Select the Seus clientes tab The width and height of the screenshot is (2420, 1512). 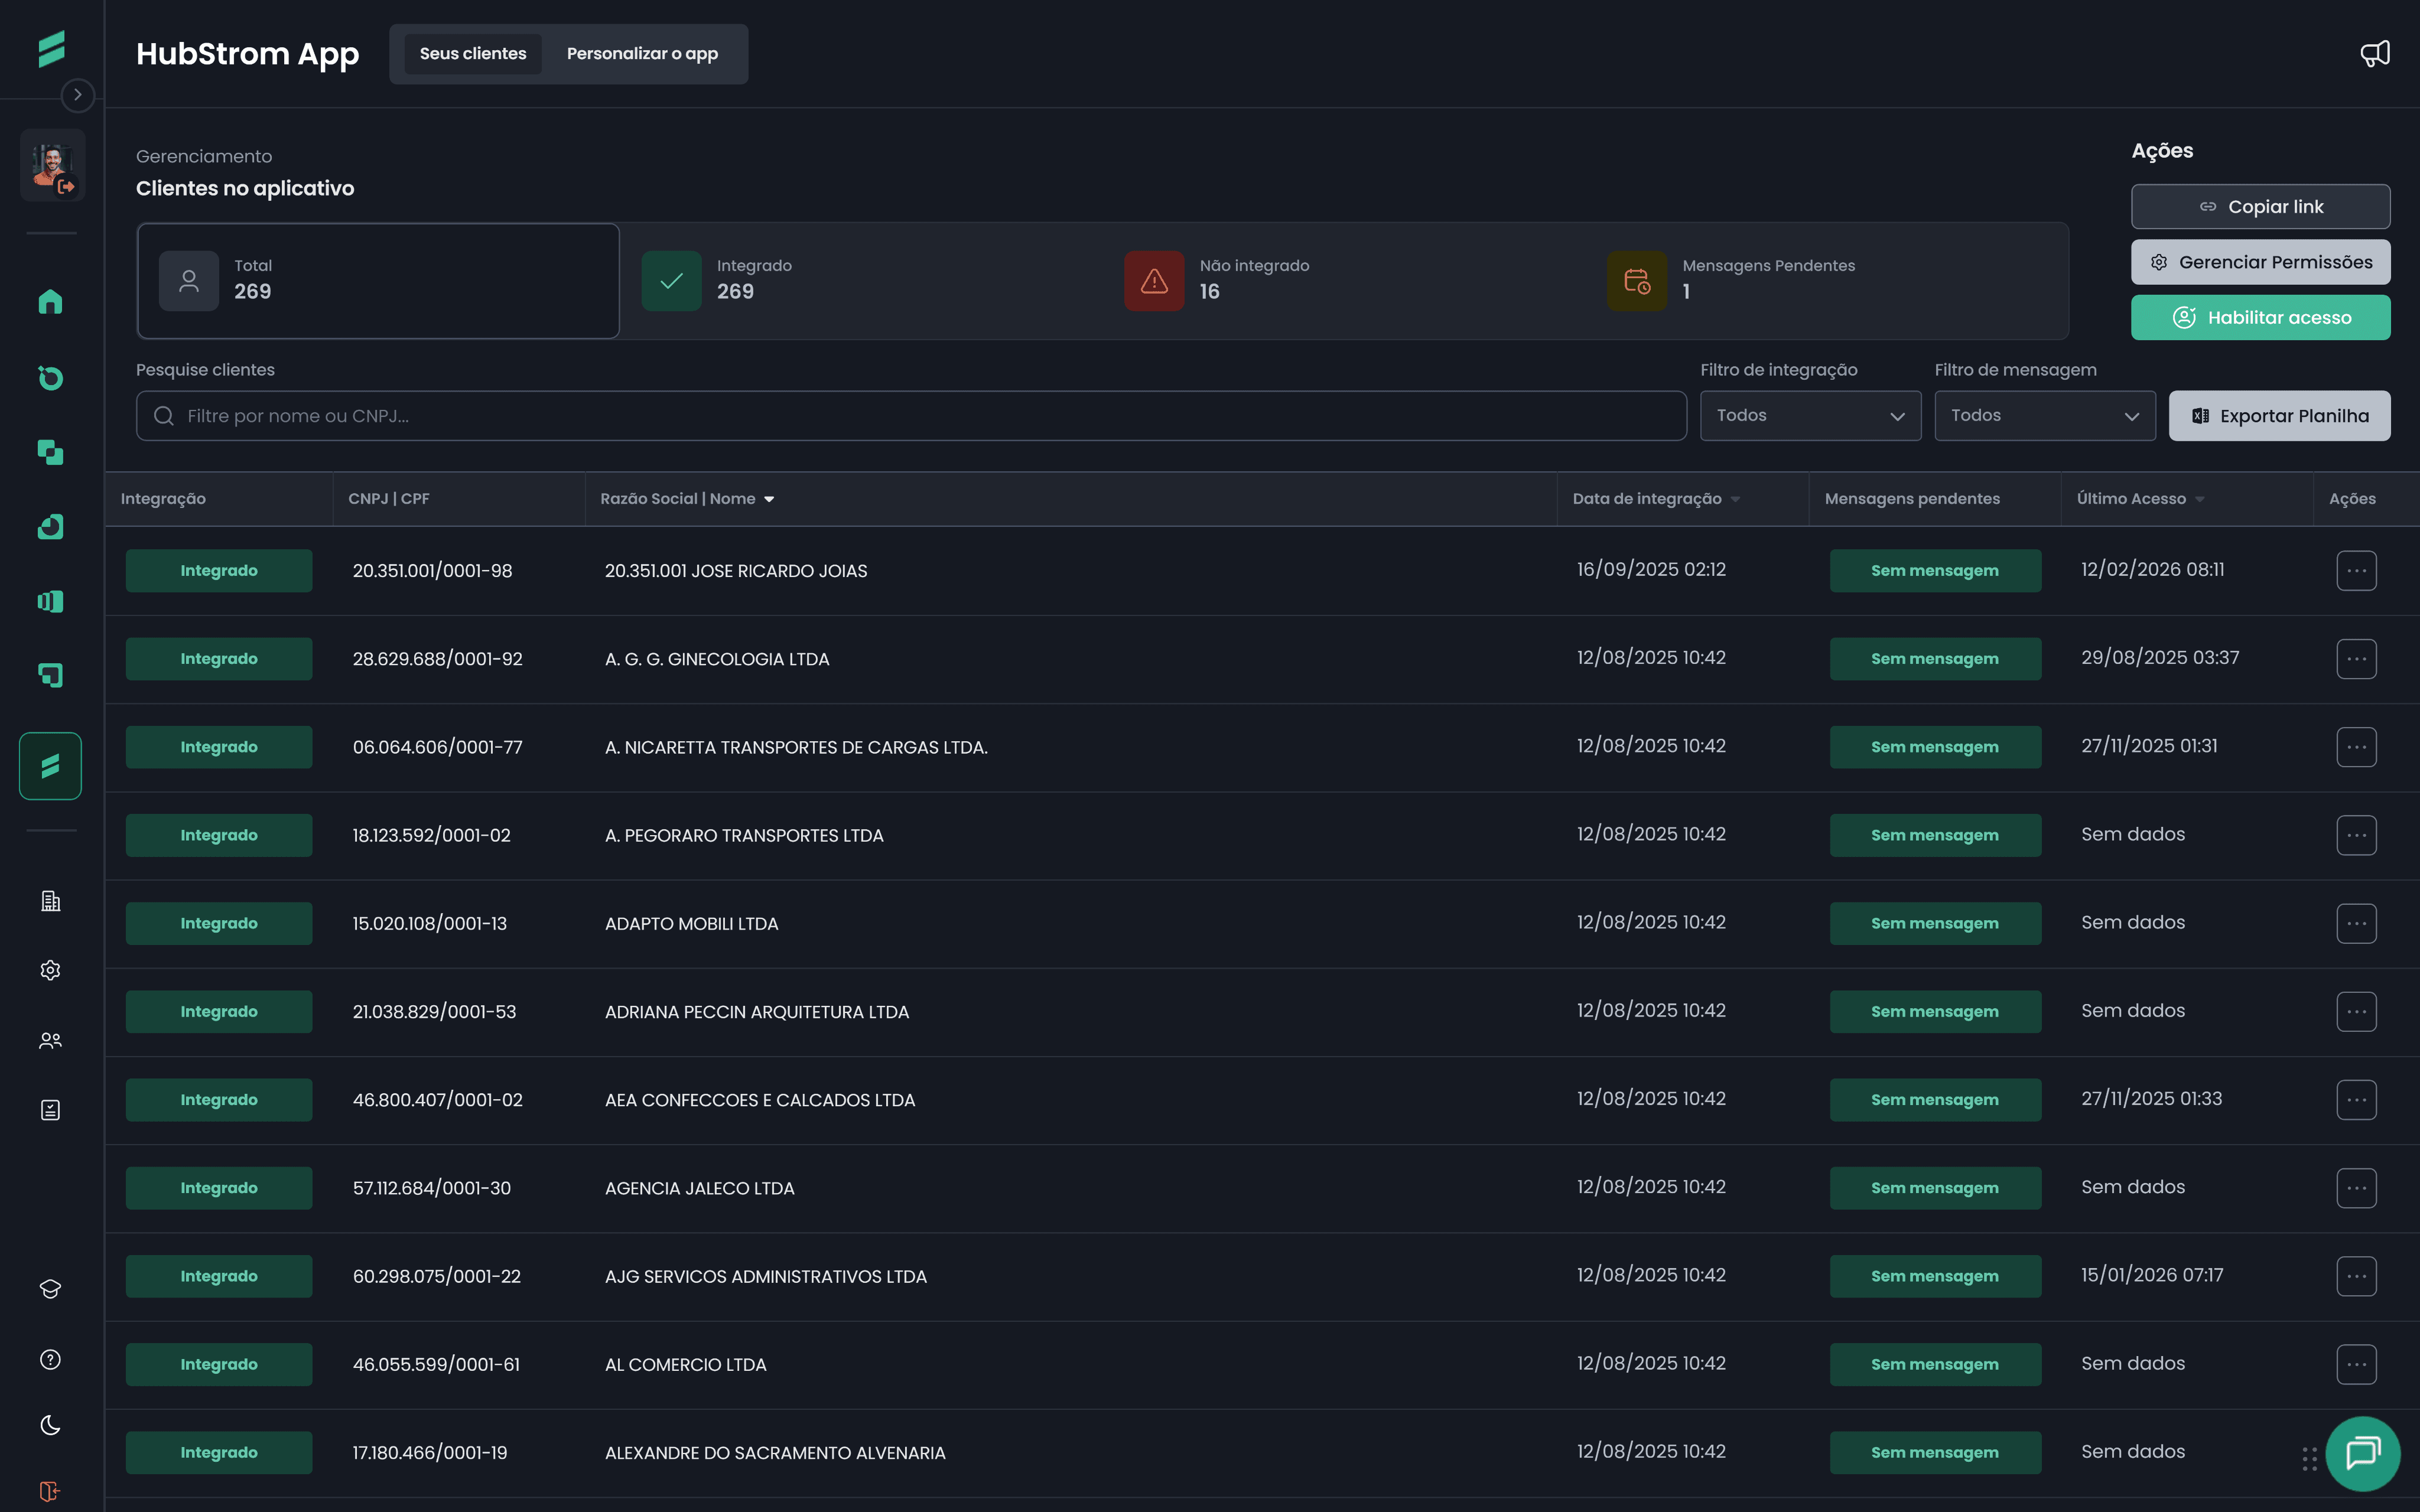(472, 54)
